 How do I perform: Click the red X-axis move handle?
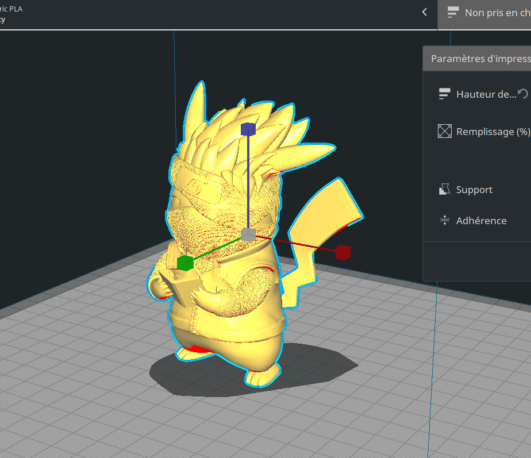(x=343, y=252)
